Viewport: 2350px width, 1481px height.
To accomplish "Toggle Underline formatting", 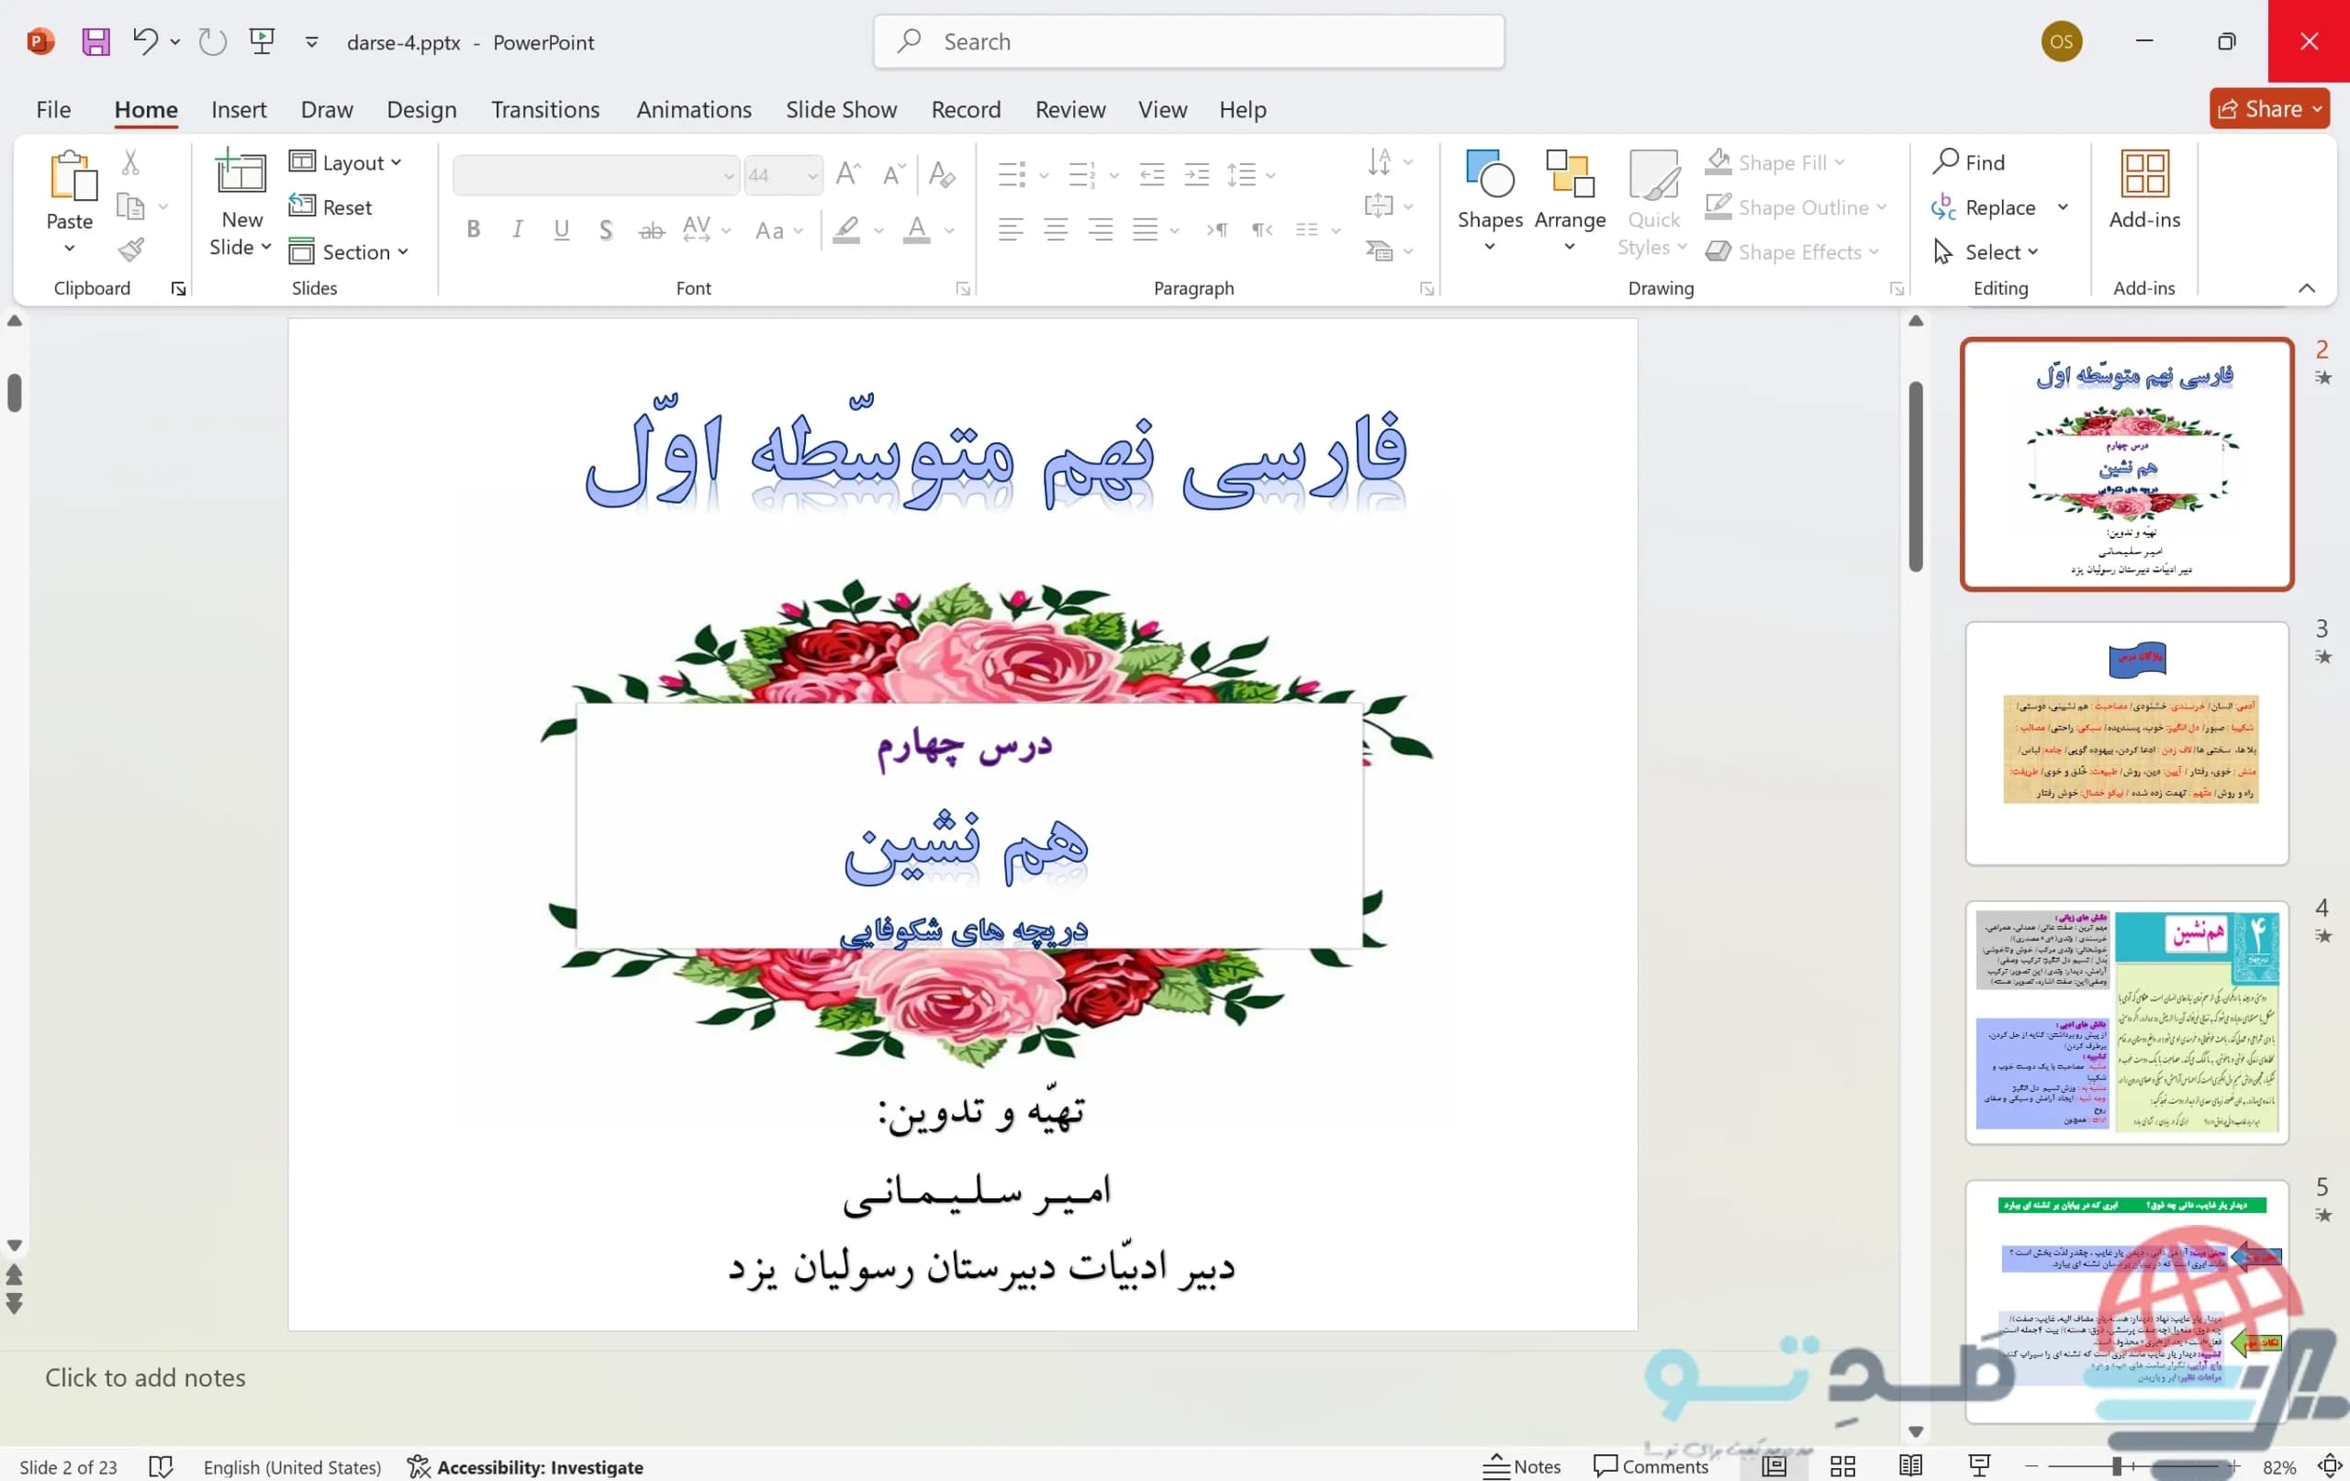I will (x=561, y=229).
